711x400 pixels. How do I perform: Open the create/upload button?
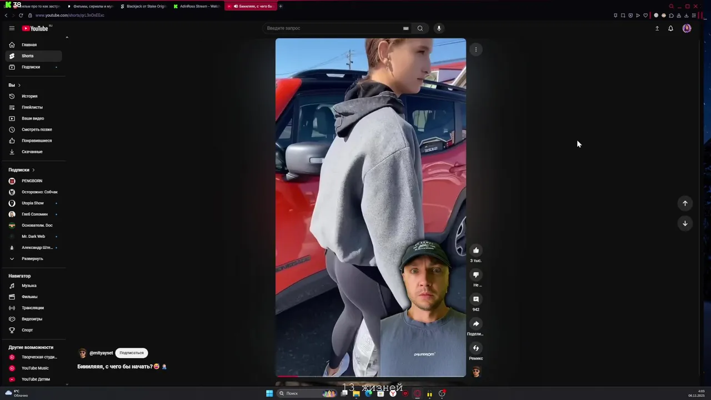[x=657, y=28]
